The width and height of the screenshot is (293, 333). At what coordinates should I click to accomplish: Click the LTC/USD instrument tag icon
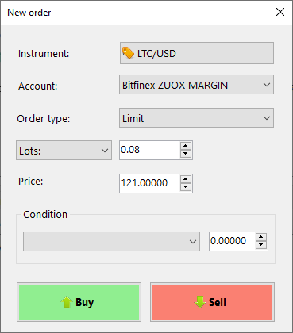(x=128, y=53)
